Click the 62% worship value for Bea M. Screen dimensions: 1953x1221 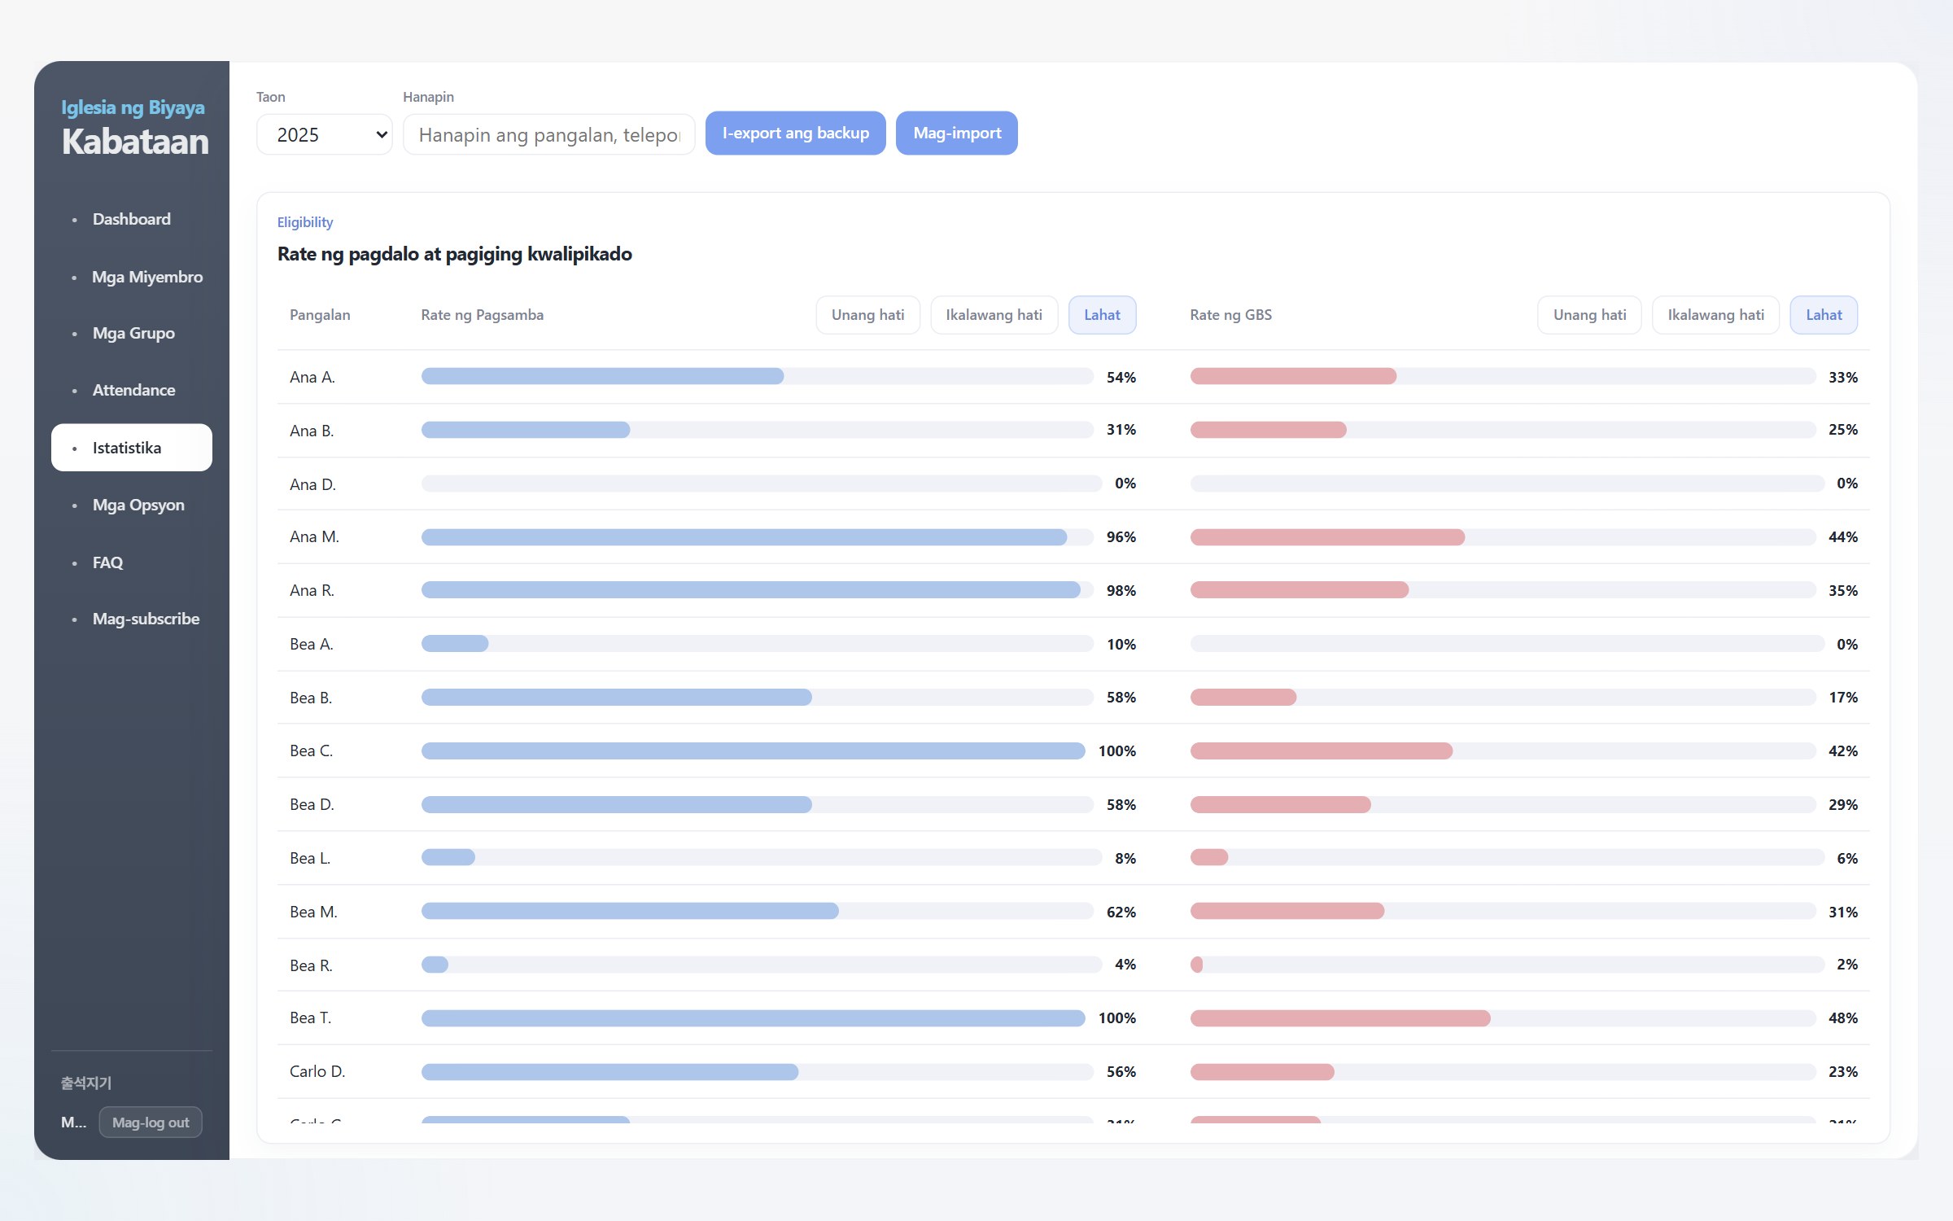tap(1121, 912)
